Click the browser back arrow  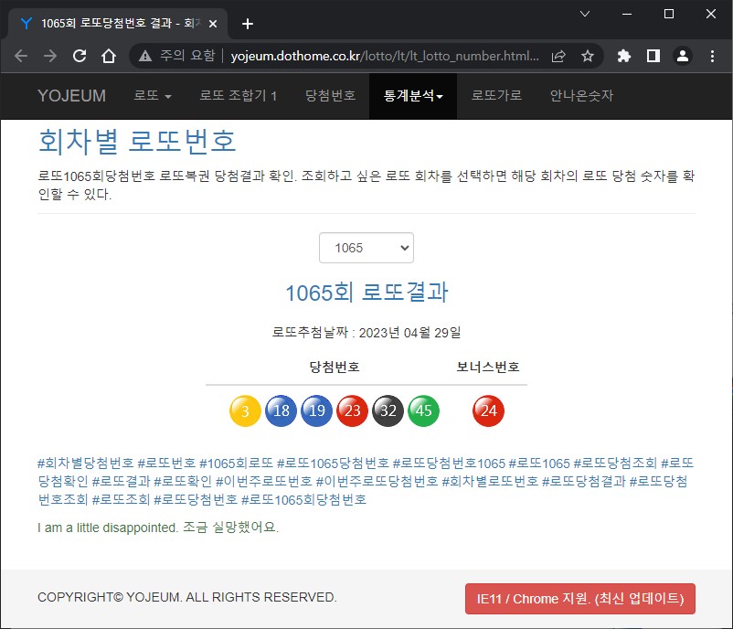(x=21, y=56)
